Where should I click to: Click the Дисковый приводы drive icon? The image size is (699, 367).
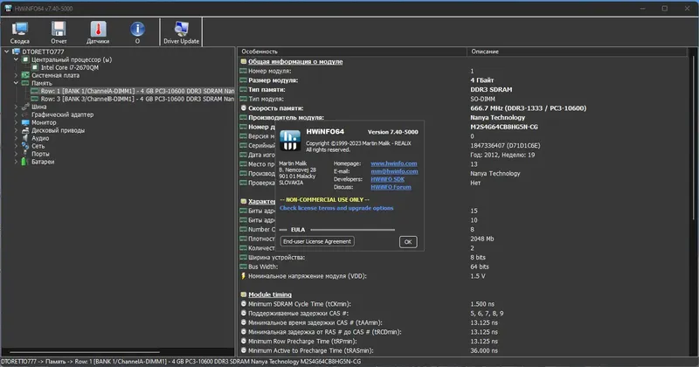[x=25, y=131]
